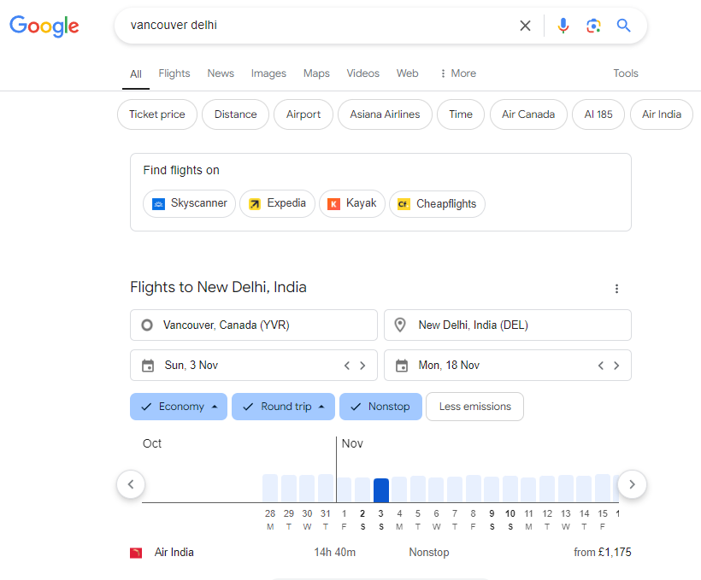The height and width of the screenshot is (580, 701).
Task: Select the Asiana Airlines chip
Action: point(385,114)
